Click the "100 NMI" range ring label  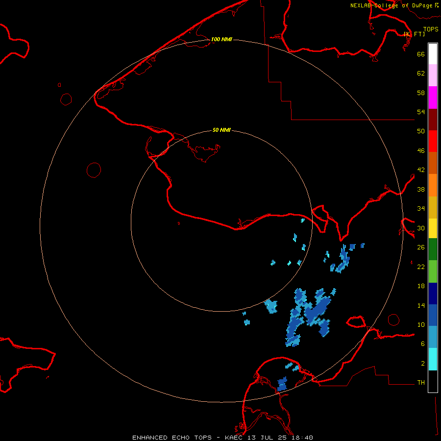pyautogui.click(x=221, y=39)
